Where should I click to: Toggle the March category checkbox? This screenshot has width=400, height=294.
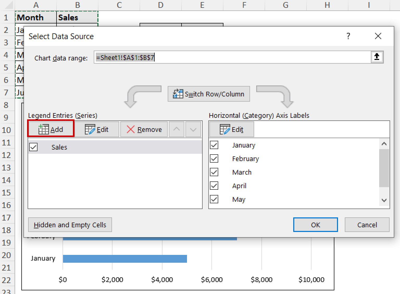coord(214,172)
